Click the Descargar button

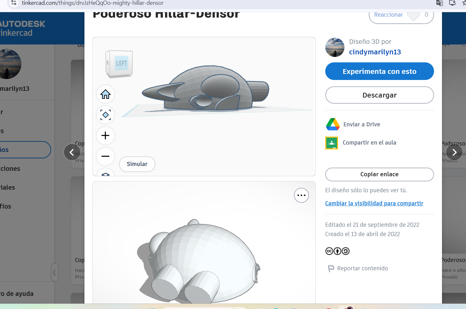click(379, 95)
